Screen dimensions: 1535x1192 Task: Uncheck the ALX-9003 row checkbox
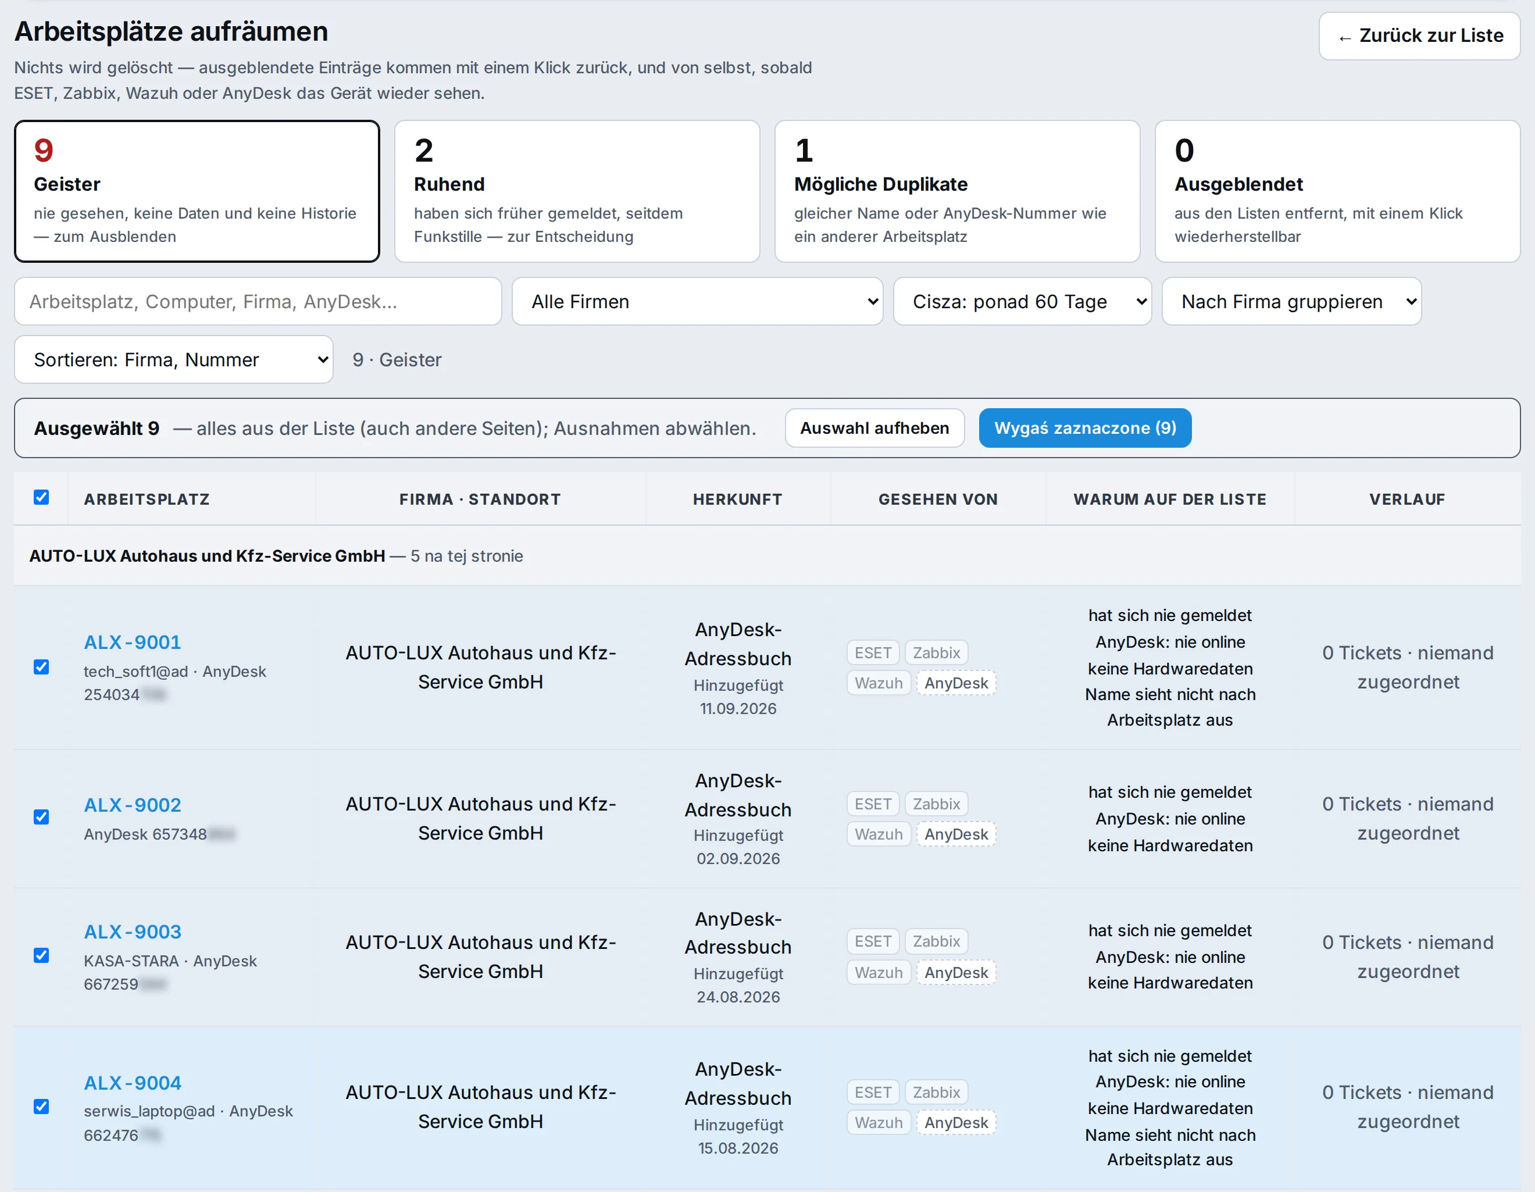click(x=41, y=956)
